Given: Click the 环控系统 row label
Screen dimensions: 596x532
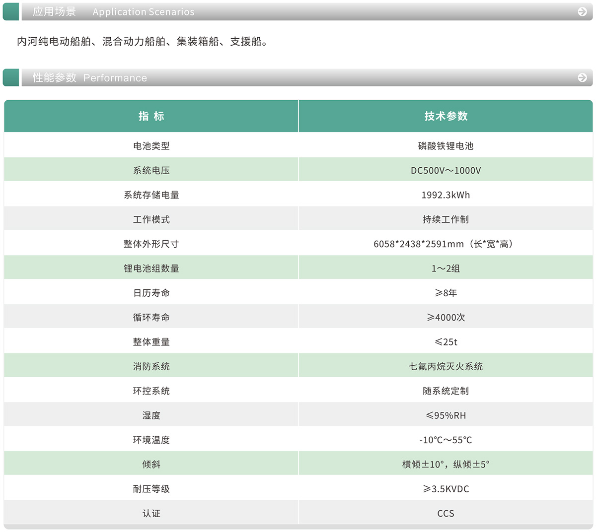Looking at the screenshot, I should pos(151,391).
